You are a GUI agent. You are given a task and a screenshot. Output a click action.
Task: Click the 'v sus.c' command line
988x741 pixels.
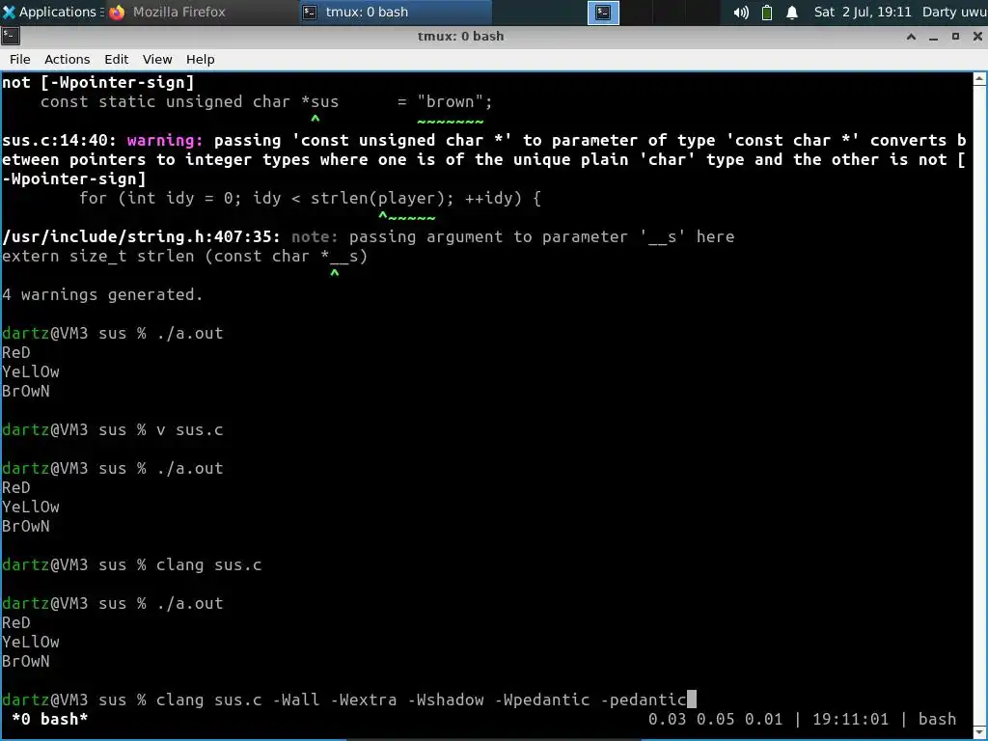190,429
